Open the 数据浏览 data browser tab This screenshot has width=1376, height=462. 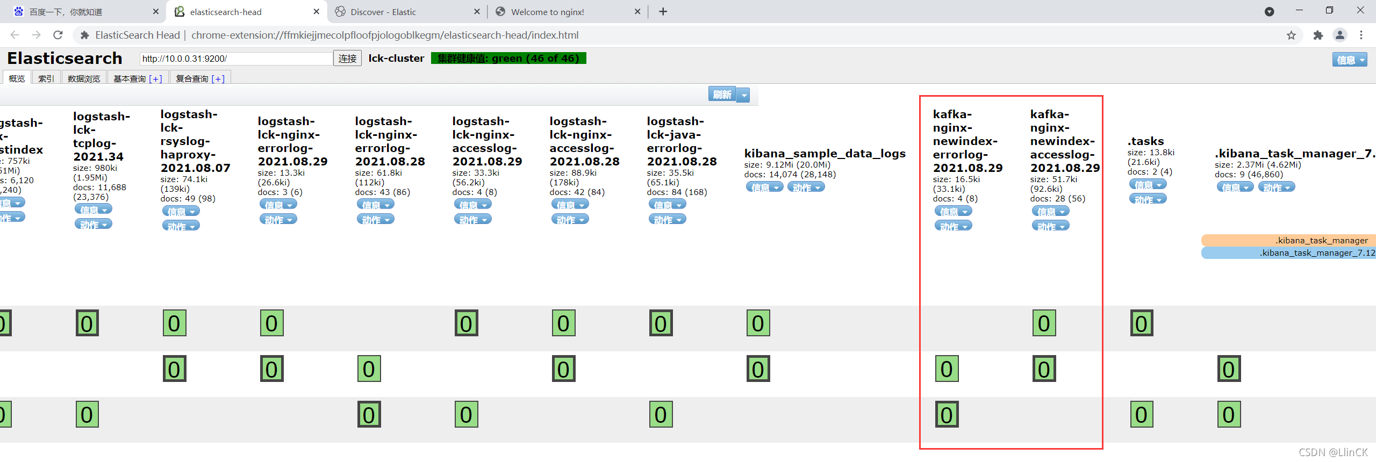[x=84, y=78]
